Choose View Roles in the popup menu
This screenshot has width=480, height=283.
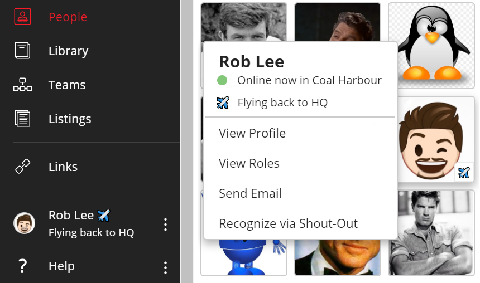[249, 164]
